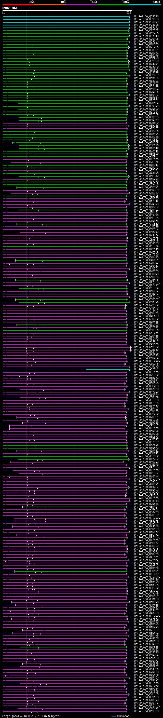Open the UniRef100_P93109 hit link
Screen dimensions: 163x718
point(146,22)
